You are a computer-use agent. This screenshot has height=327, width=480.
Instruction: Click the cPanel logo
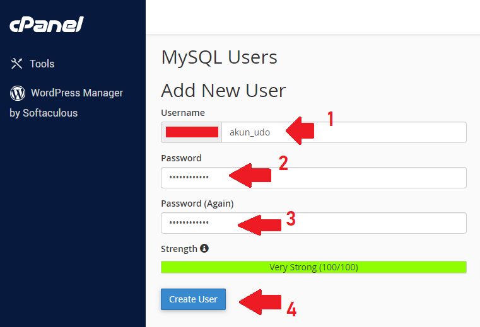tap(47, 25)
